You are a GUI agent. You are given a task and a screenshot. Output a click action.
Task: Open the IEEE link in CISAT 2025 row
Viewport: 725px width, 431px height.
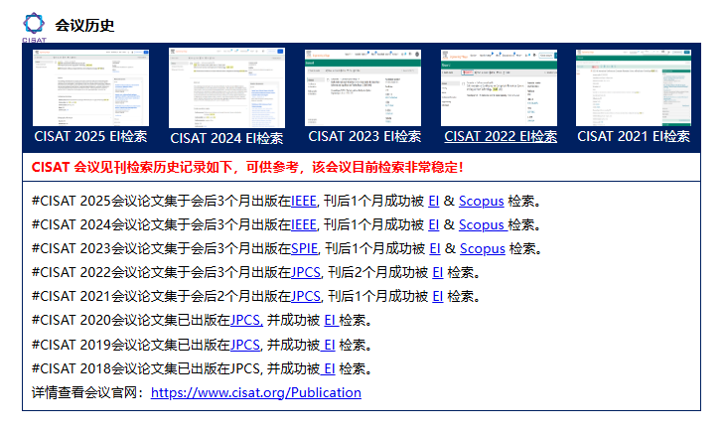point(304,202)
